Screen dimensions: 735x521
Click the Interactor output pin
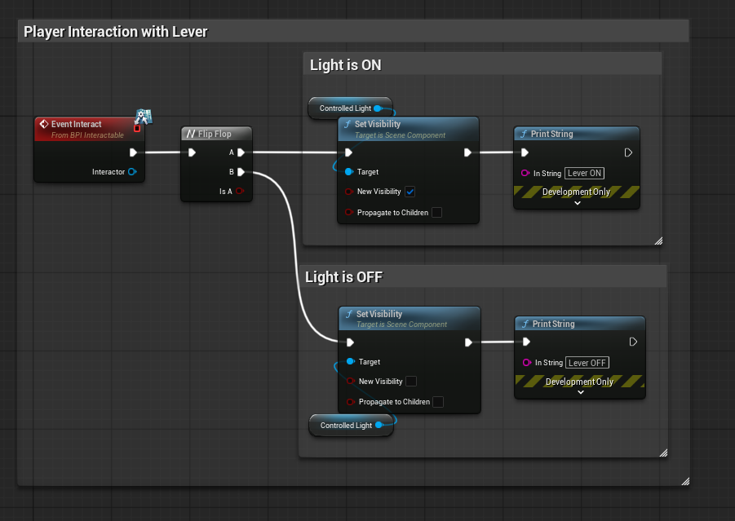pyautogui.click(x=132, y=172)
